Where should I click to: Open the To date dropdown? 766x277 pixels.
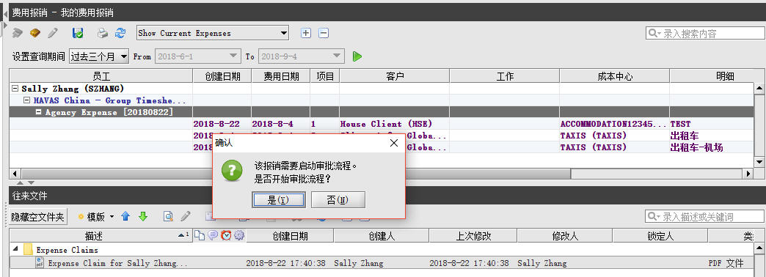pos(337,56)
